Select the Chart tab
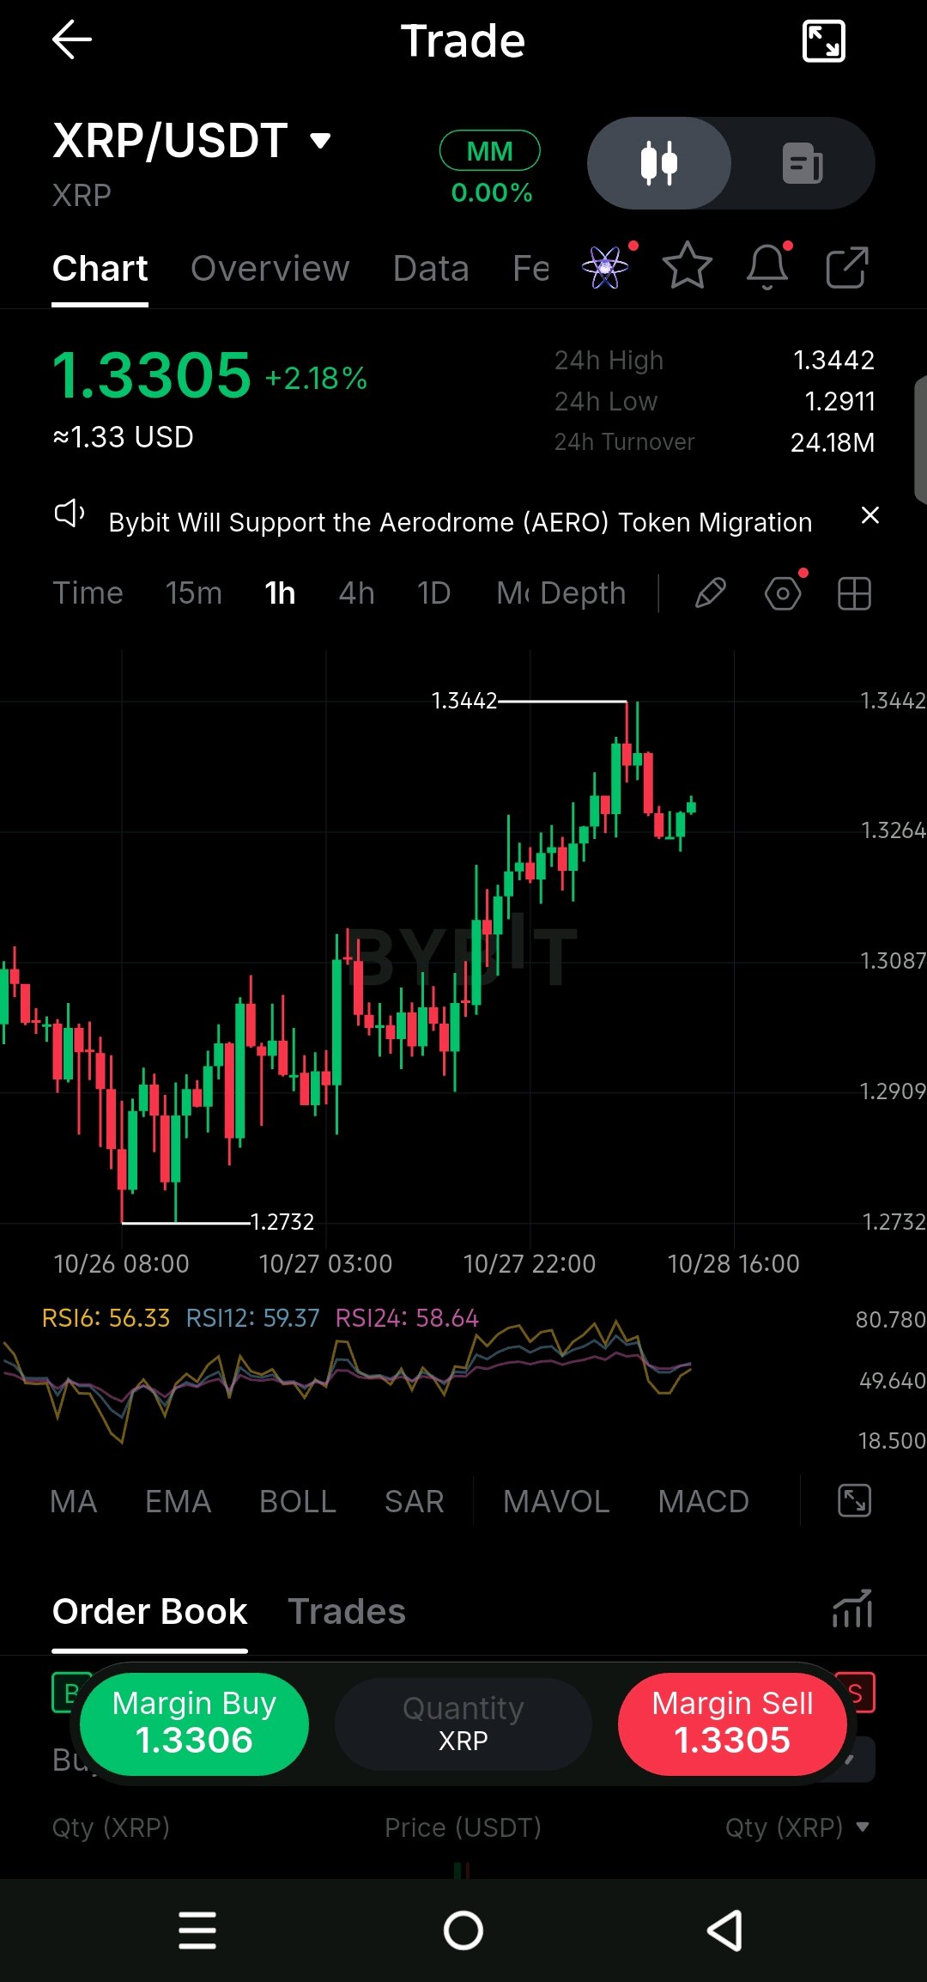 [100, 269]
